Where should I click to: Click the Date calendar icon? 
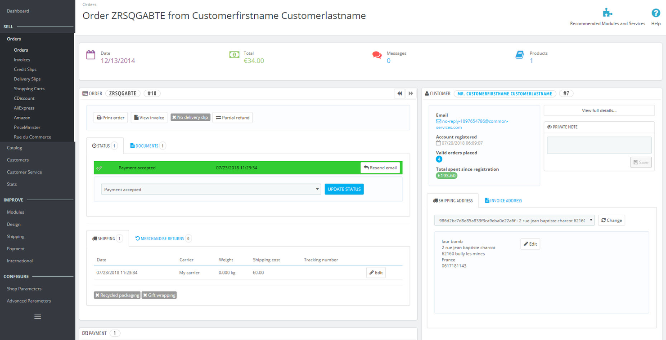90,54
